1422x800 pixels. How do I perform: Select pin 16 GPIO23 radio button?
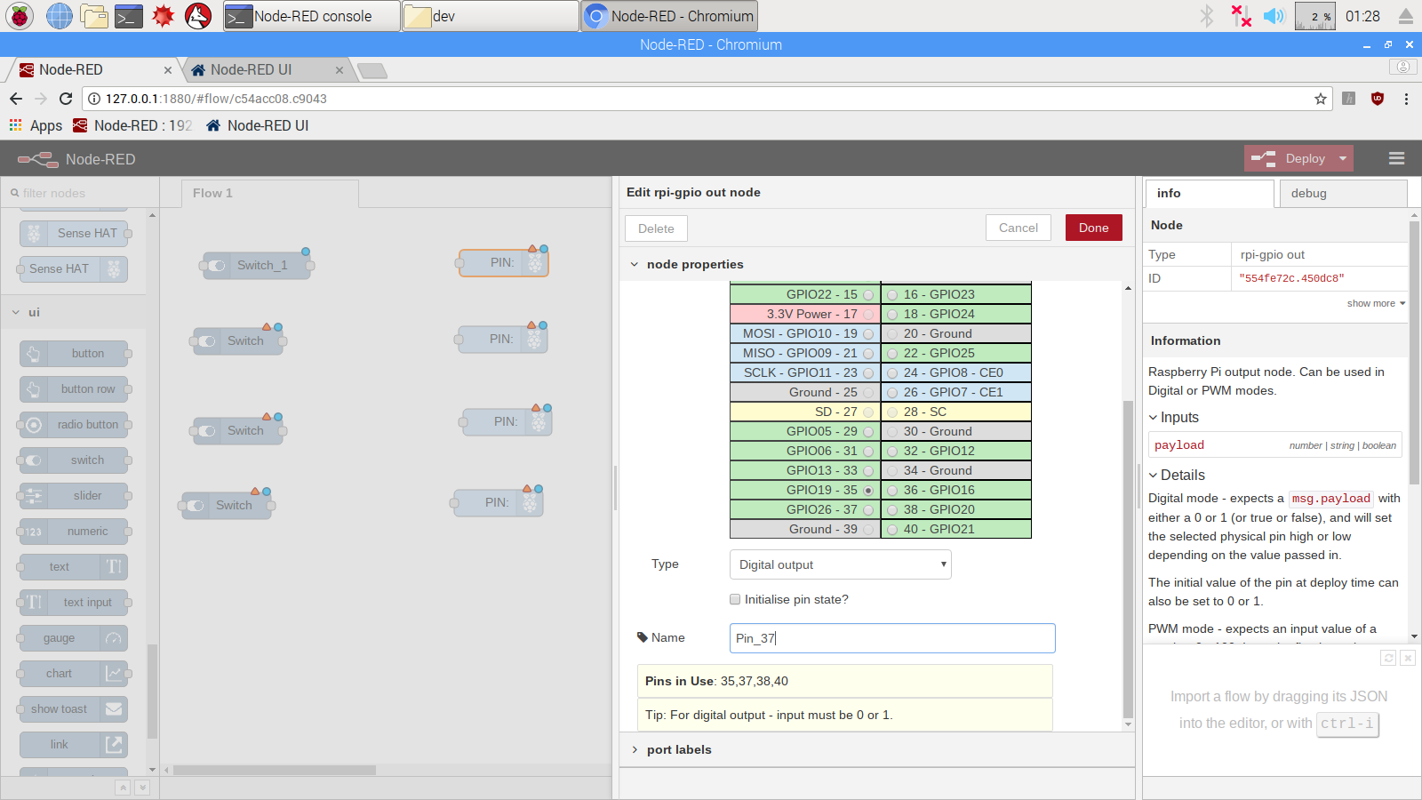coord(892,294)
